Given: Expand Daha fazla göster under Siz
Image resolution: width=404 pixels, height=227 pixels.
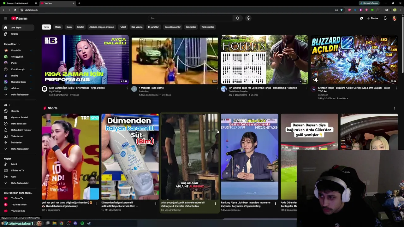Looking at the screenshot, I should click(x=18, y=149).
